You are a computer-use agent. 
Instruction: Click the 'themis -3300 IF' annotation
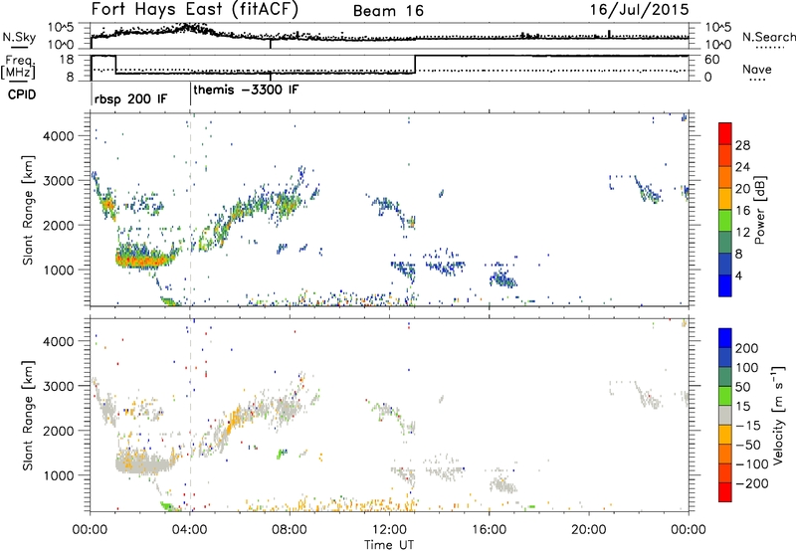tap(246, 90)
